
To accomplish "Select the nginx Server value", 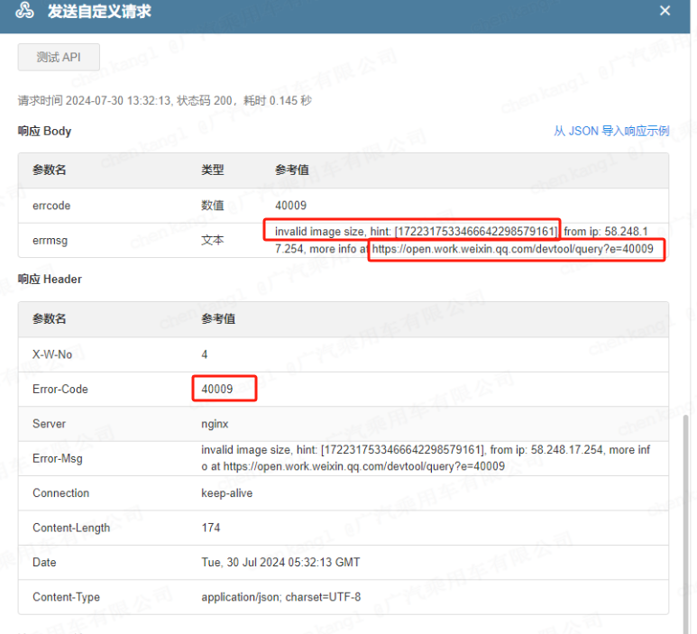I will [x=216, y=424].
